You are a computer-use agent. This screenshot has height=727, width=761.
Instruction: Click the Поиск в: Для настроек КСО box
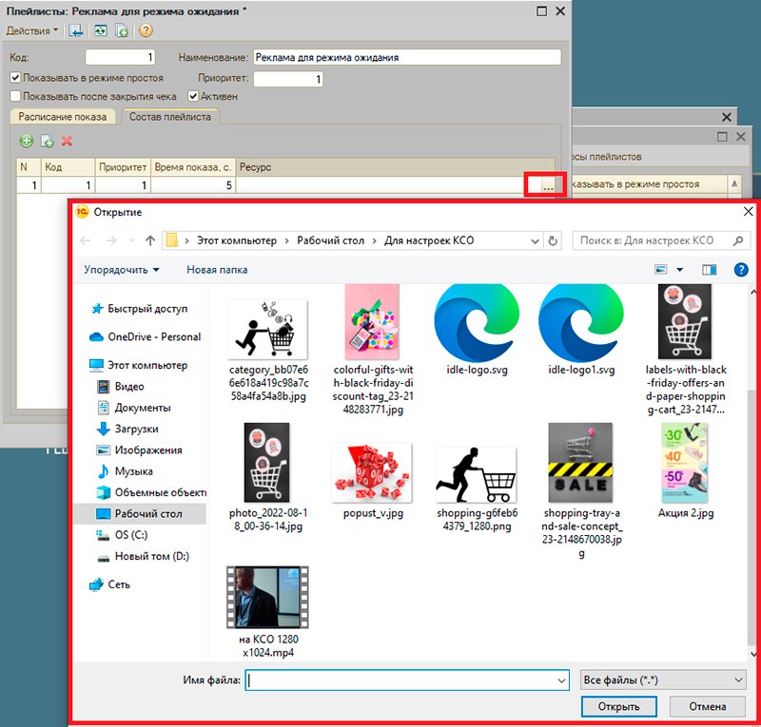(x=660, y=240)
